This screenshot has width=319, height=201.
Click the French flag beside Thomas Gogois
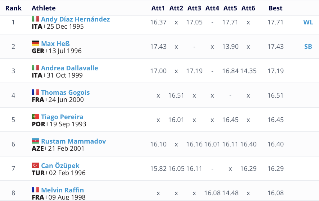coord(35,92)
